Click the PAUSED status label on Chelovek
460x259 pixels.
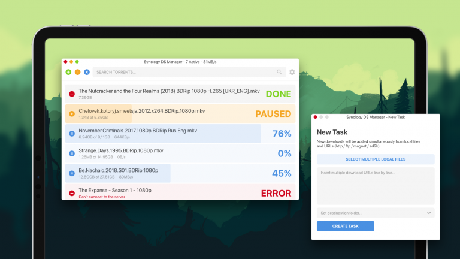tap(273, 114)
